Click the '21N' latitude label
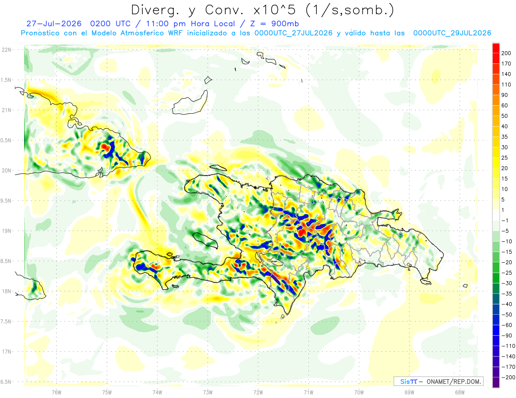The width and height of the screenshot is (516, 398). (x=6, y=110)
